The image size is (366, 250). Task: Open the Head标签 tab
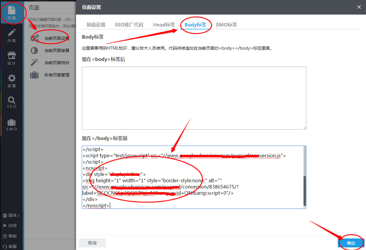(x=164, y=25)
